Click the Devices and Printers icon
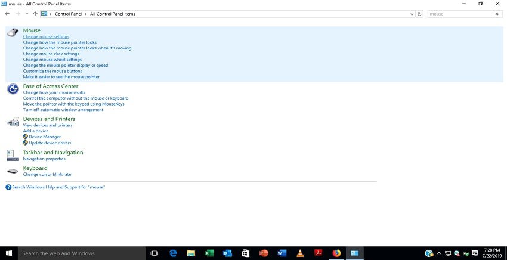 point(13,122)
